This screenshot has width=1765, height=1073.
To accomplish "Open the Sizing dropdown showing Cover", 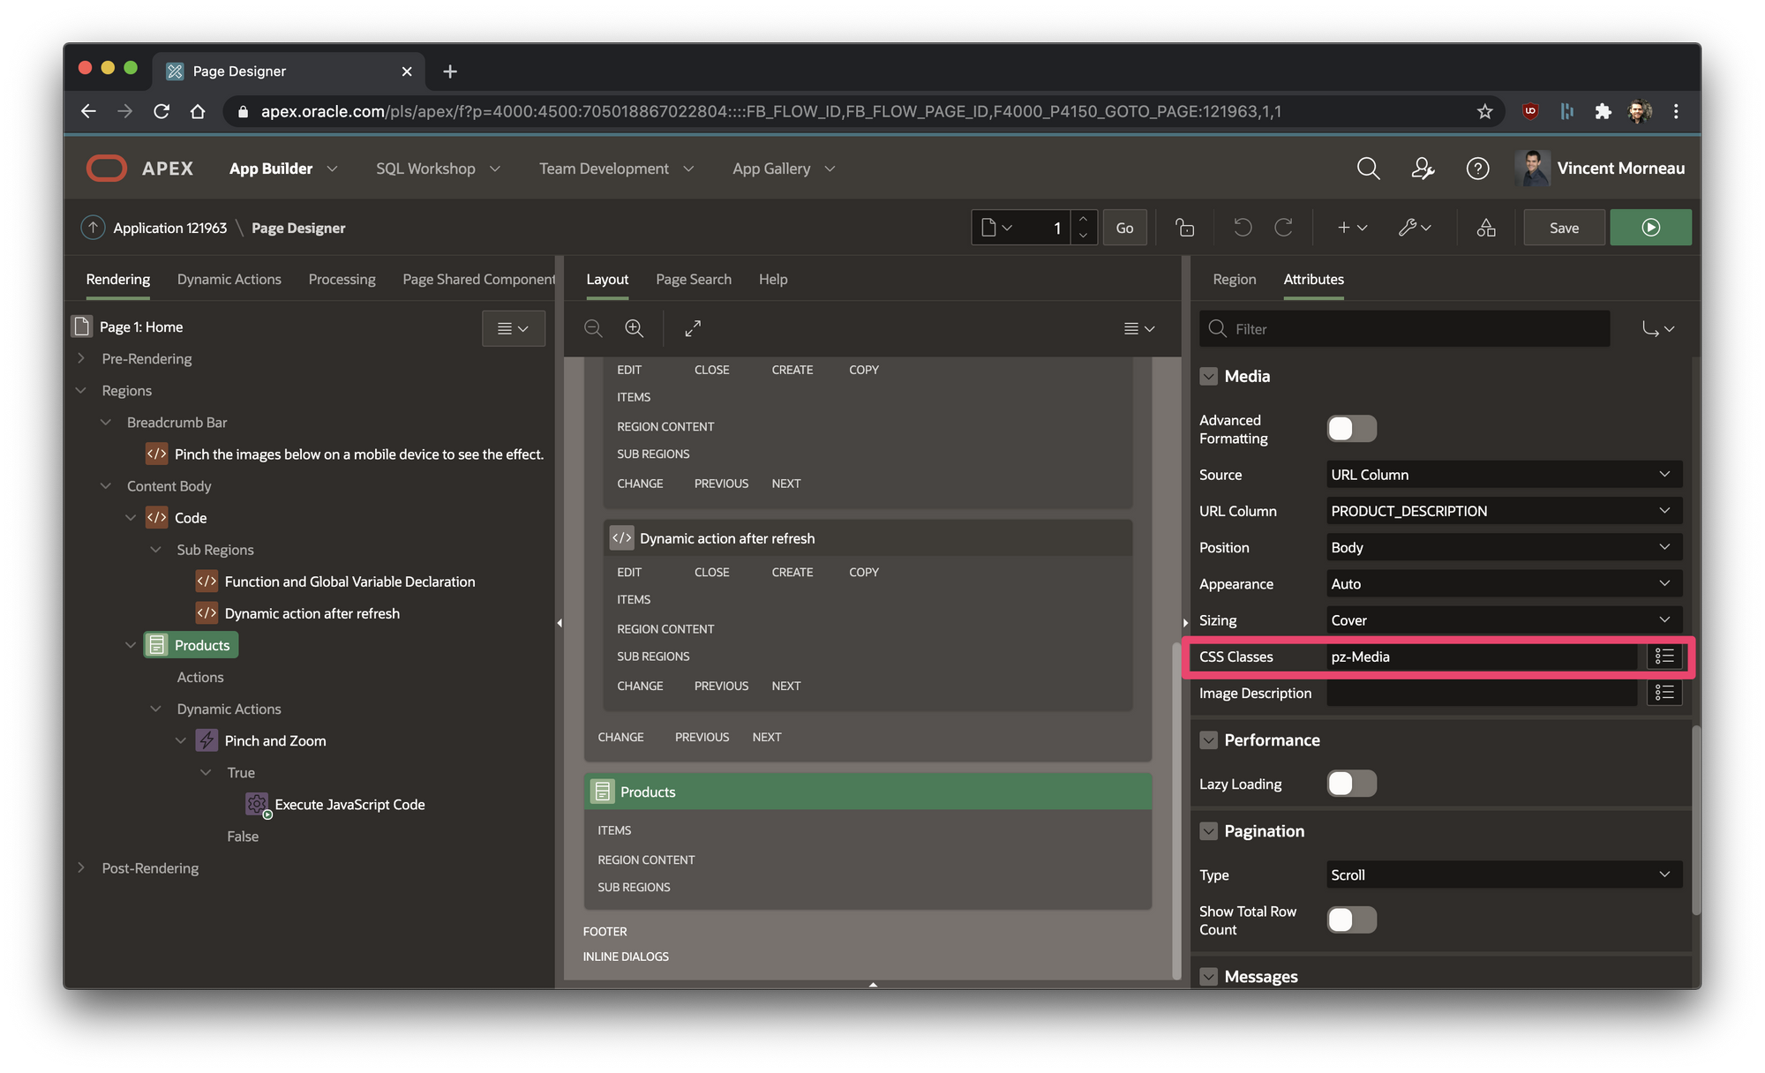I will click(x=1504, y=620).
